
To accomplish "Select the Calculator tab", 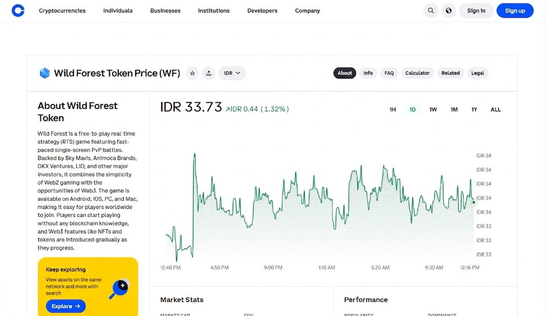I will [418, 73].
